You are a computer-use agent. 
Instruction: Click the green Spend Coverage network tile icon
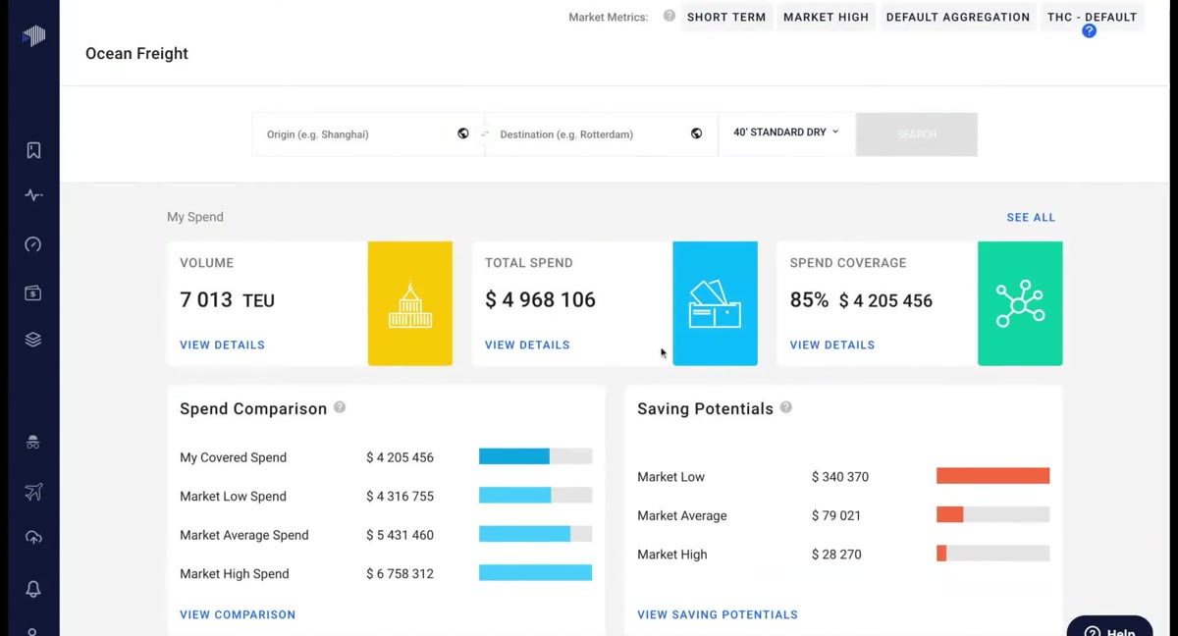click(x=1020, y=303)
